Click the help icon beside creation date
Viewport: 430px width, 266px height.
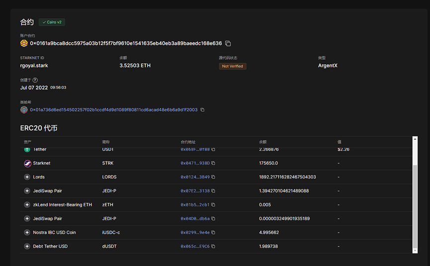tap(35, 80)
